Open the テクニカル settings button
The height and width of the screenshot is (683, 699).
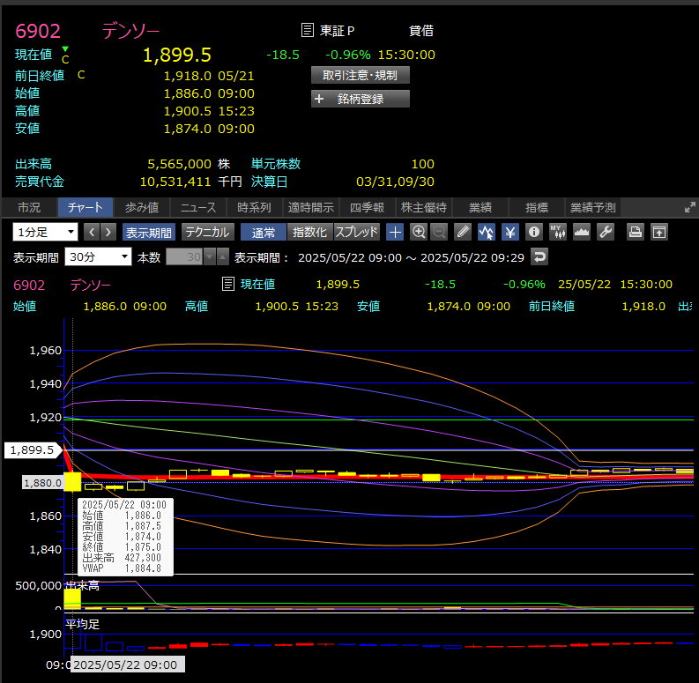[208, 233]
